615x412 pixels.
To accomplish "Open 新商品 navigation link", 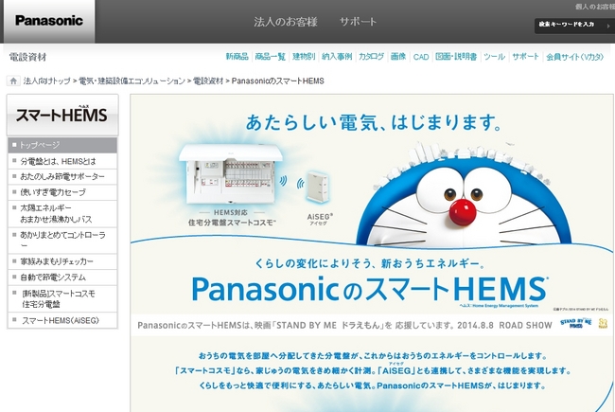I will (x=237, y=57).
